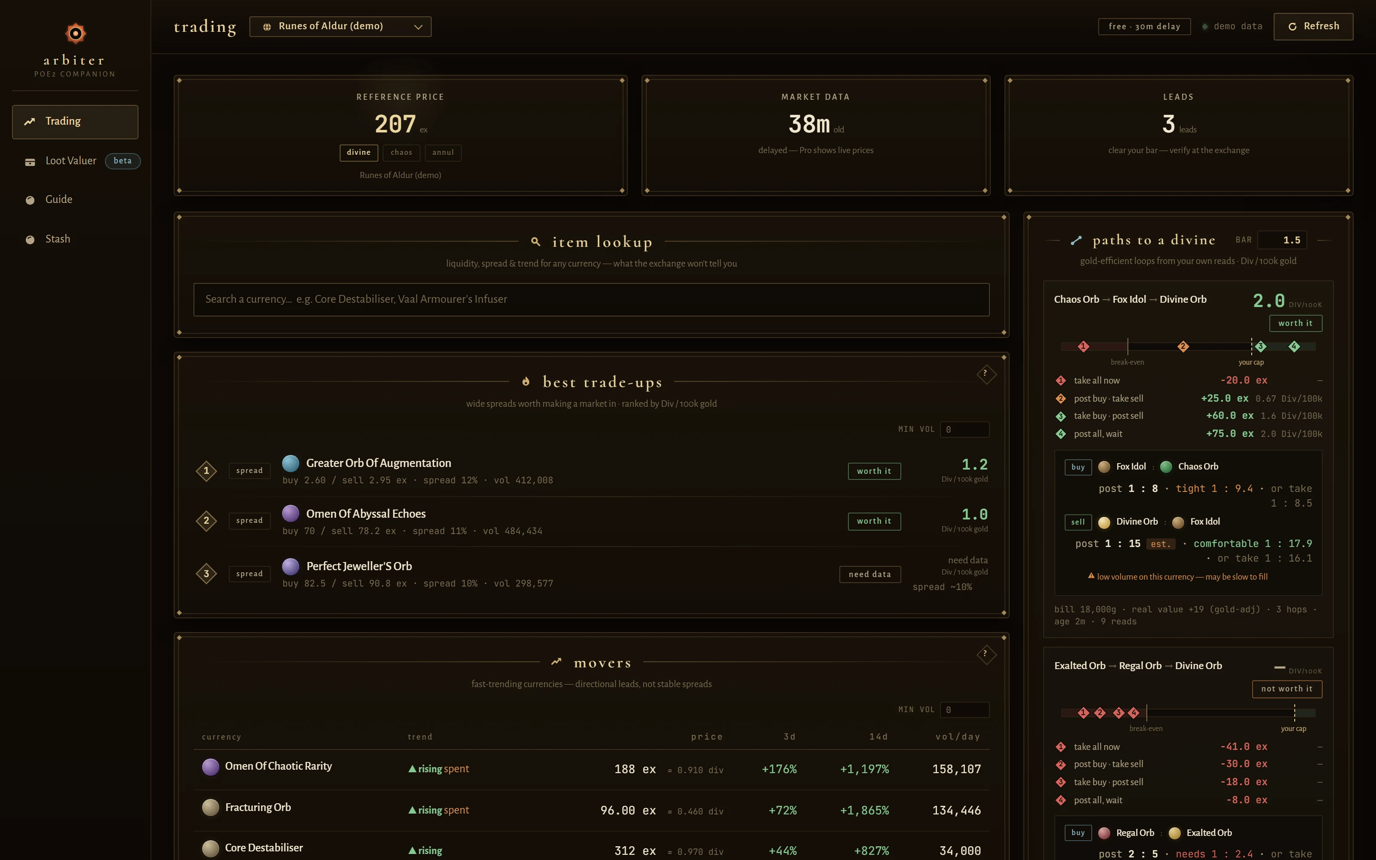Click the Greater Orb Of Augmentation orb icon

[291, 464]
